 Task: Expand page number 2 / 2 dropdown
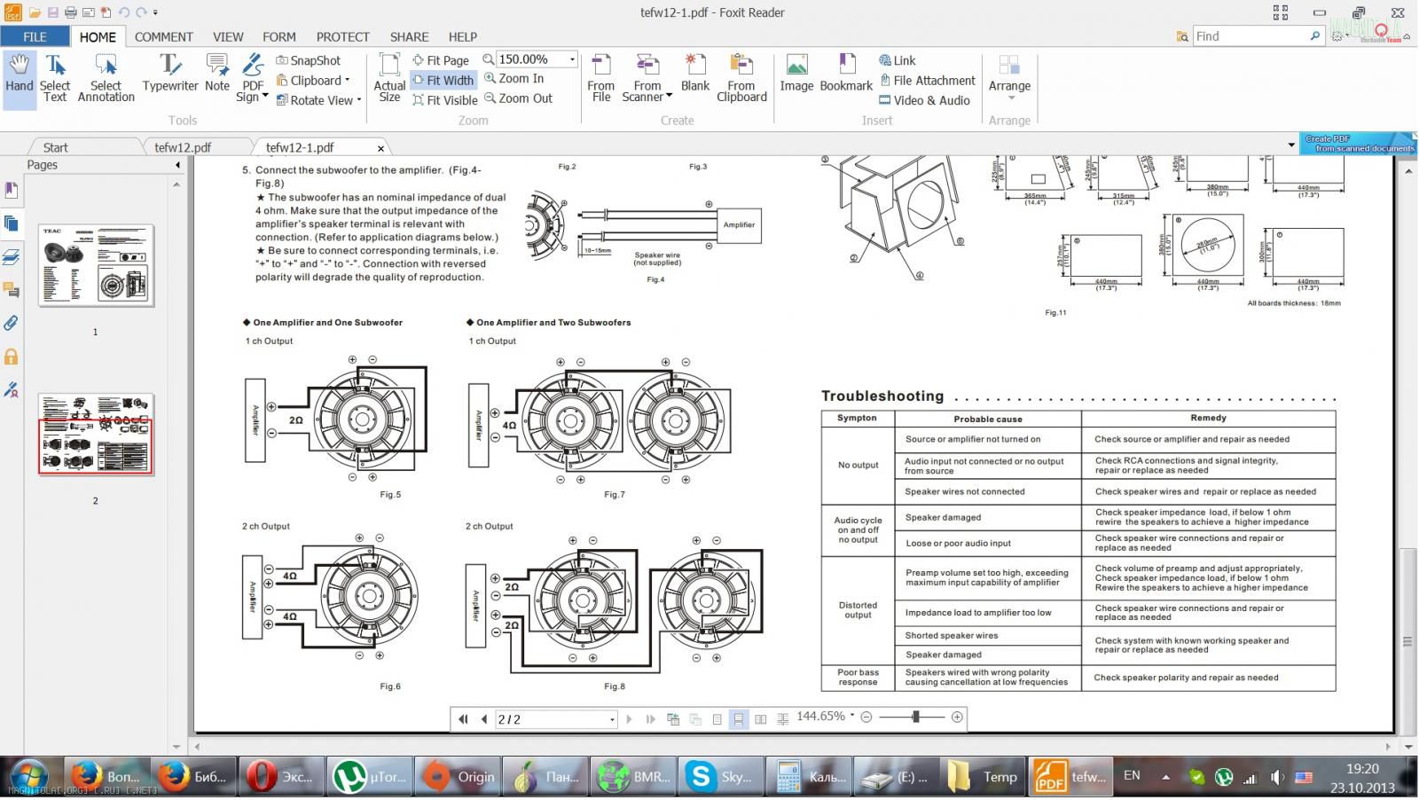(612, 719)
